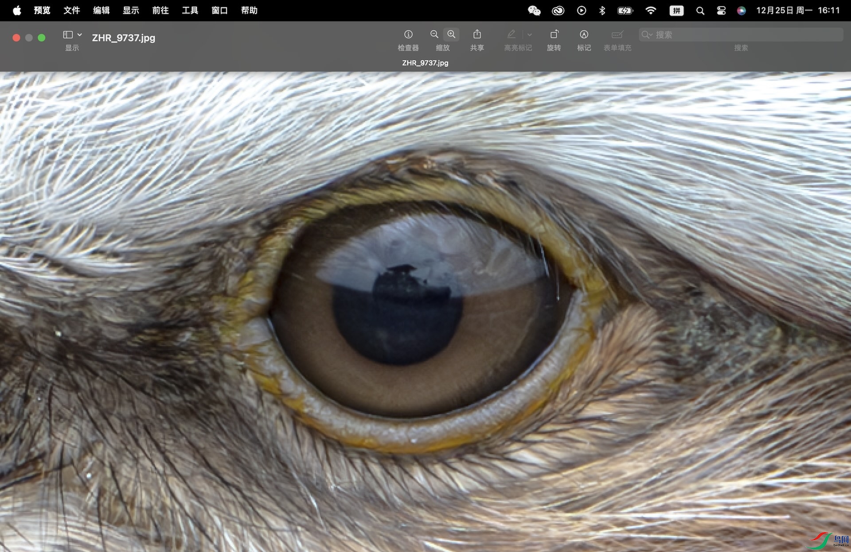The image size is (851, 552).
Task: Open the Share (共享) button
Action: [477, 35]
